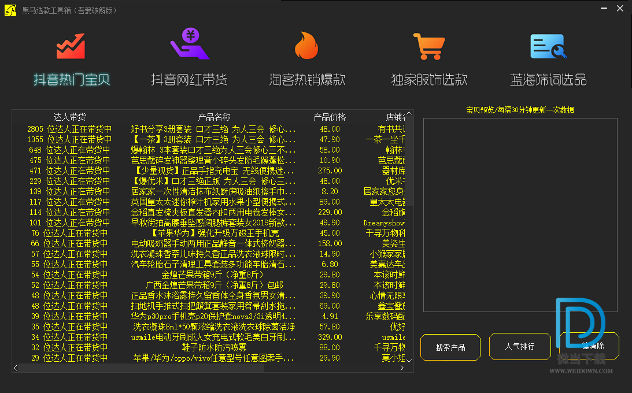
Task: Click the 产品名称 column header
Action: pyautogui.click(x=214, y=117)
